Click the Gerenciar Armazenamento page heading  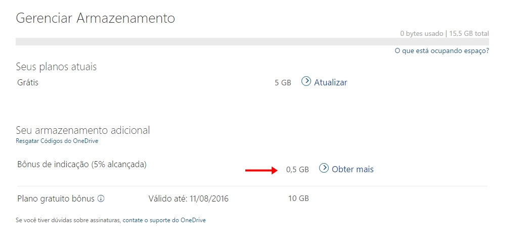tap(95, 18)
